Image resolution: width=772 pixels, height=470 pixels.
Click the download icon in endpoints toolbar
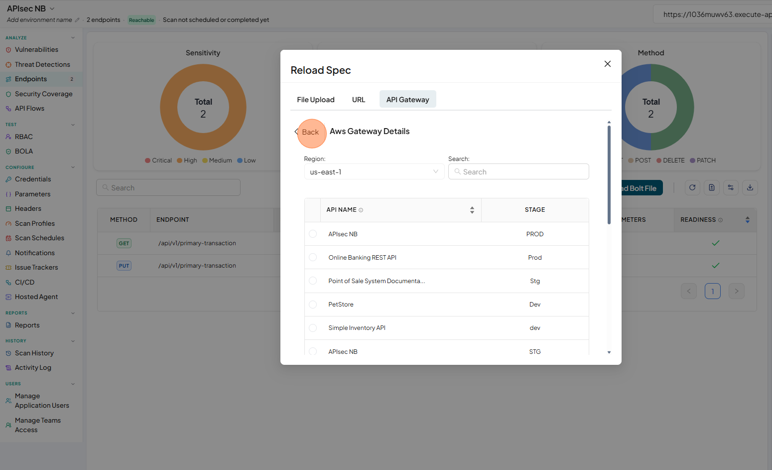[750, 187]
